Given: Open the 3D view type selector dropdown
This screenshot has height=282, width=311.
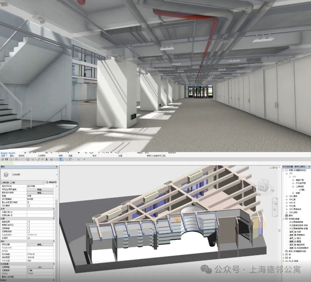Looking at the screenshot, I should 22,182.
